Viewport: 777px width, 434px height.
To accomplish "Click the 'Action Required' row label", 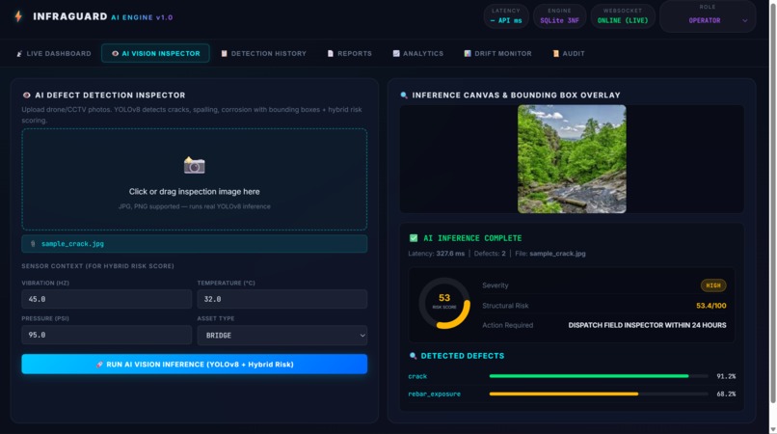I will (507, 325).
